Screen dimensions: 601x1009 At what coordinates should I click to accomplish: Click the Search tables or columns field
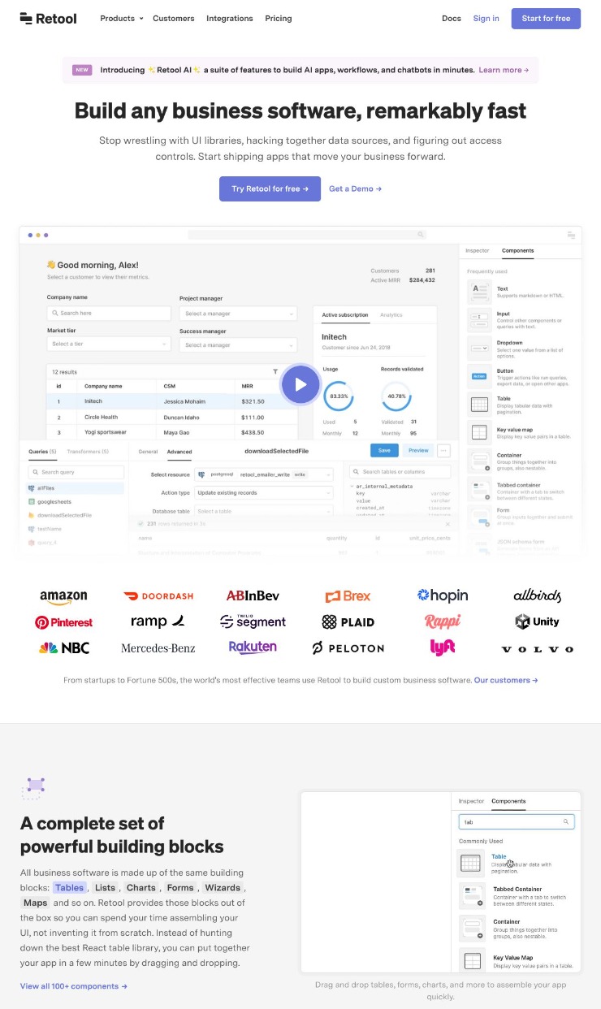click(400, 471)
